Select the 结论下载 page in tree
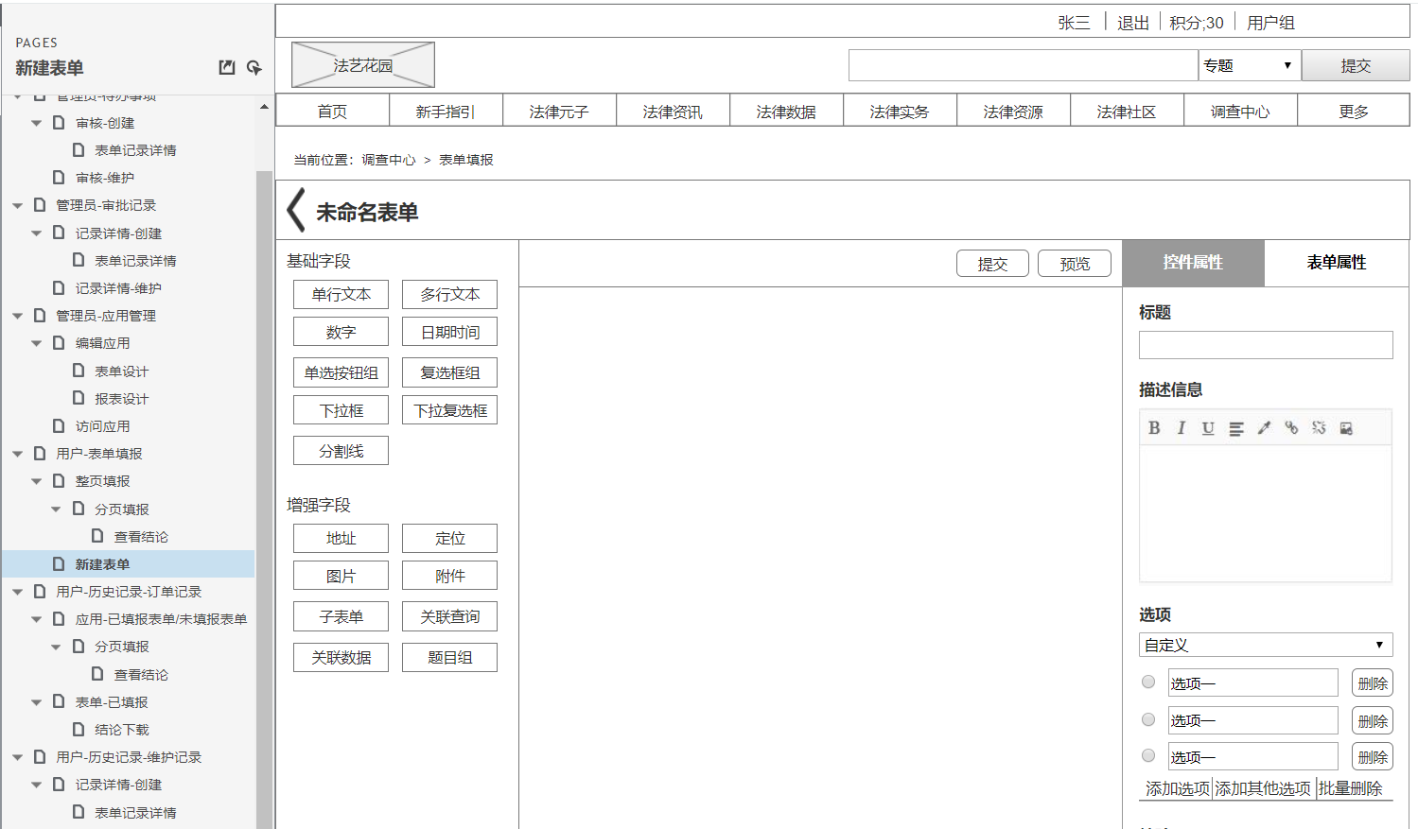The height and width of the screenshot is (829, 1418). pos(121,730)
